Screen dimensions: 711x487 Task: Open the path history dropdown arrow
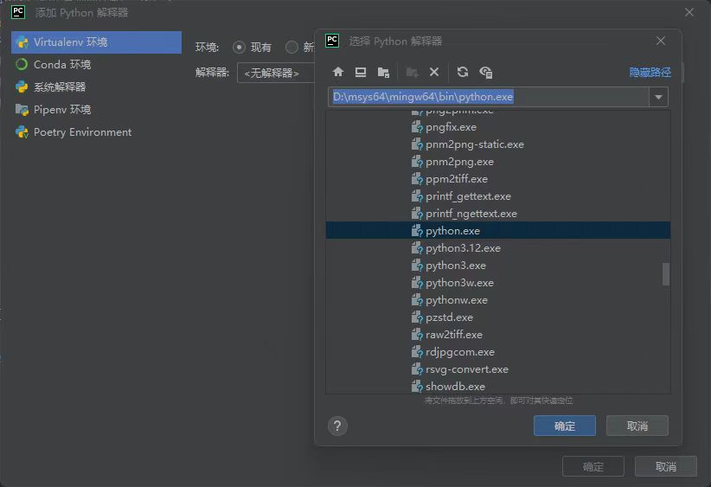click(x=658, y=97)
